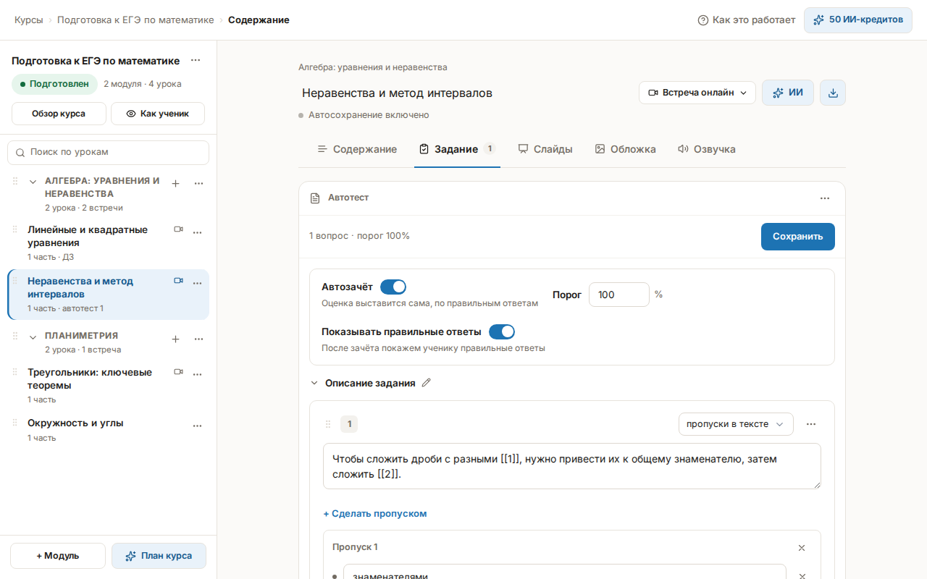Click video icon on Неравенства и метод интервалов
Viewport: 927px width, 579px height.
(x=178, y=281)
